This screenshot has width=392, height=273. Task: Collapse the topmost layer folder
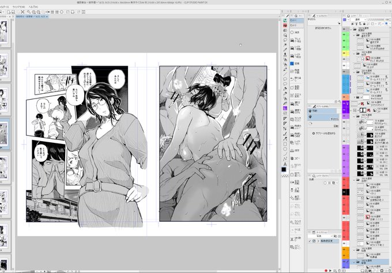tap(352, 29)
